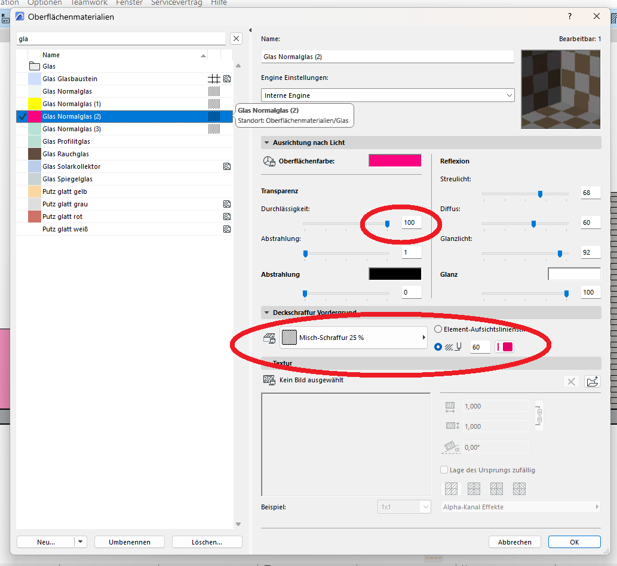Open the Teamwork menu
This screenshot has width=617, height=566.
pos(89,3)
